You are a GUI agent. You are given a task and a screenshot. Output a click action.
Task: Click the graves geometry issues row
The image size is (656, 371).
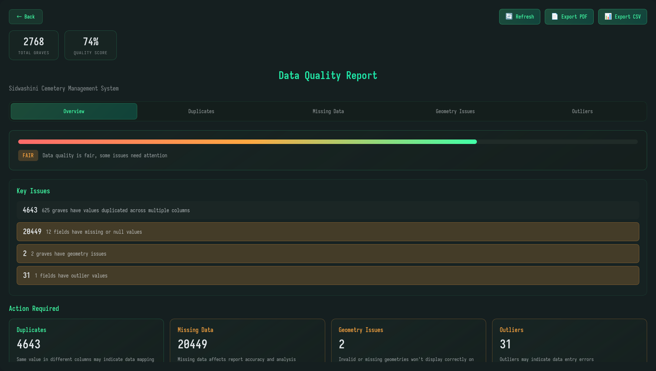[328, 254]
